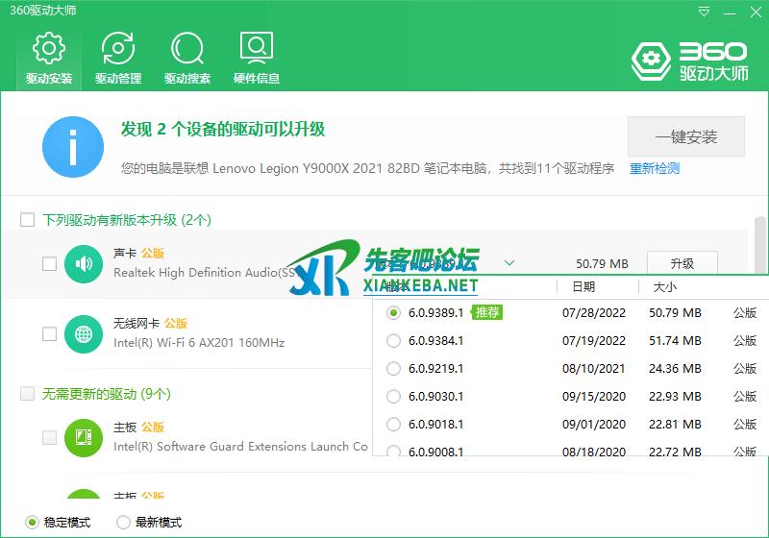The image size is (769, 538).
Task: Click the 声卡 sound card speaker icon
Action: 84,263
